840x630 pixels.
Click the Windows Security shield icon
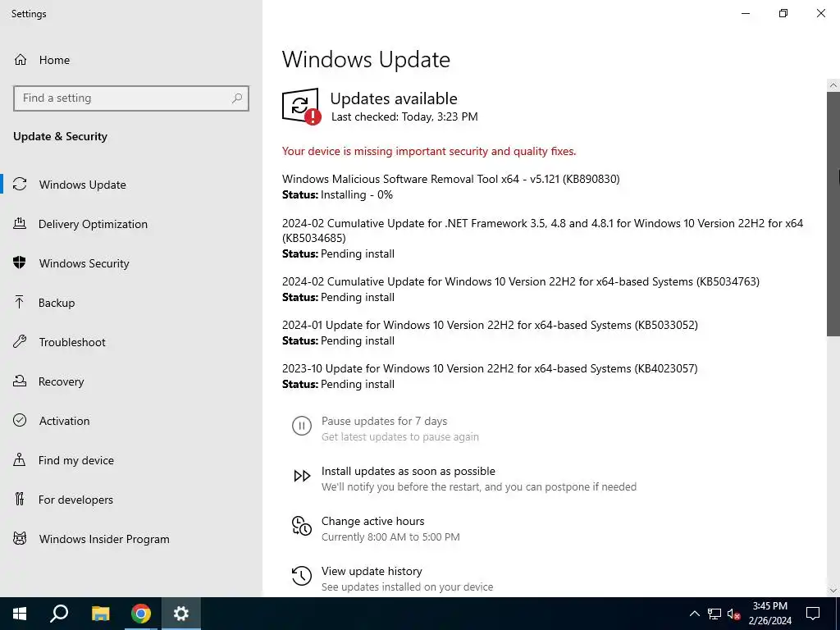click(20, 262)
